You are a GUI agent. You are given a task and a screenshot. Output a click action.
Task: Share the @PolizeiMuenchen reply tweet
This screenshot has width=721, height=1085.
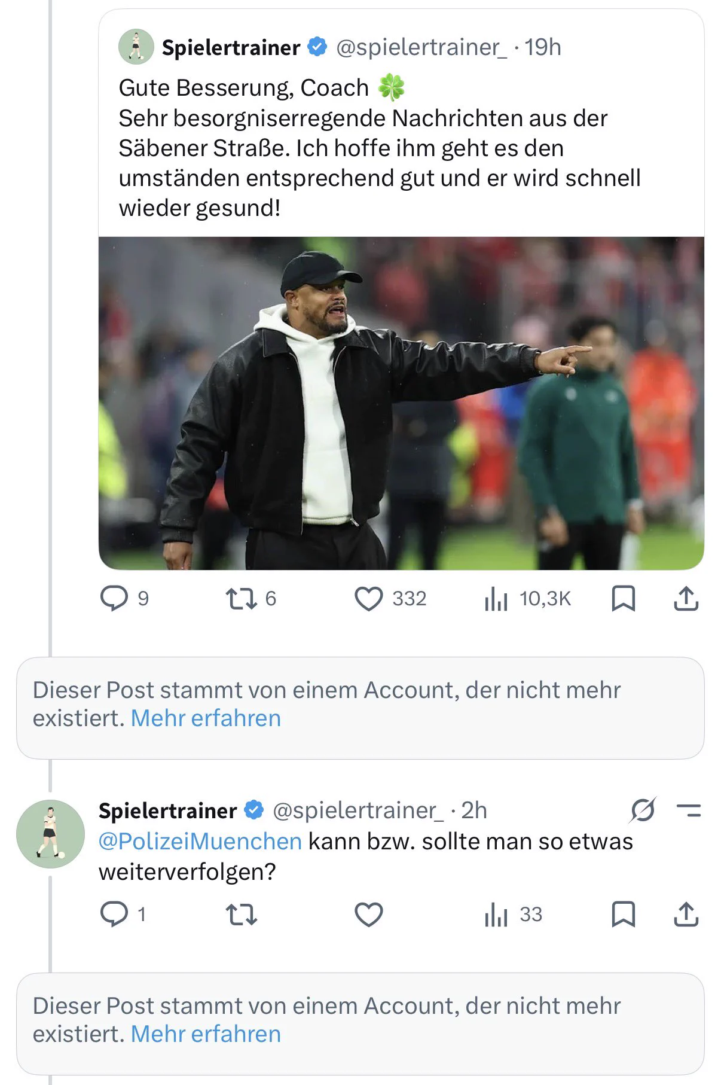686,915
